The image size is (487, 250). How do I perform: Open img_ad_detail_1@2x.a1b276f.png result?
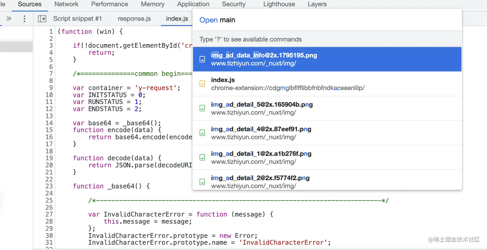327,157
